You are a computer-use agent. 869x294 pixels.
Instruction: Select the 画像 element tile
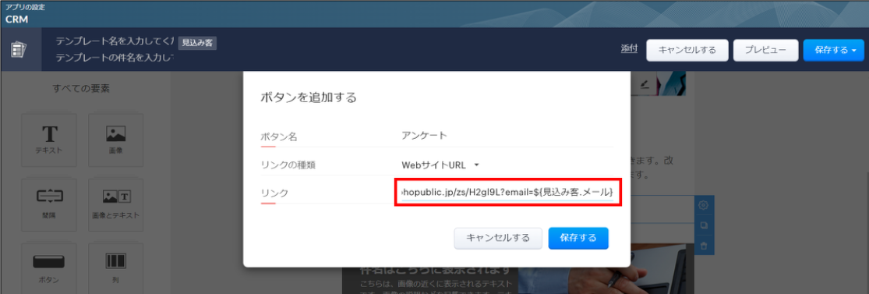point(116,140)
